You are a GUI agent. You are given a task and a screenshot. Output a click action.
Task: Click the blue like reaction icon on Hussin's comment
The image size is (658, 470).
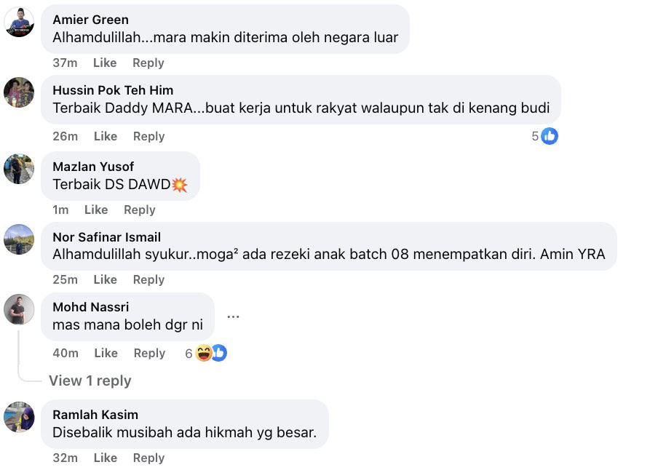point(550,136)
